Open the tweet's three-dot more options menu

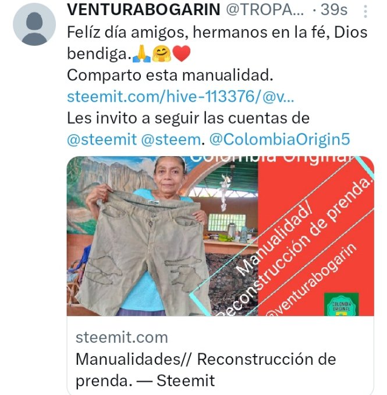point(365,12)
